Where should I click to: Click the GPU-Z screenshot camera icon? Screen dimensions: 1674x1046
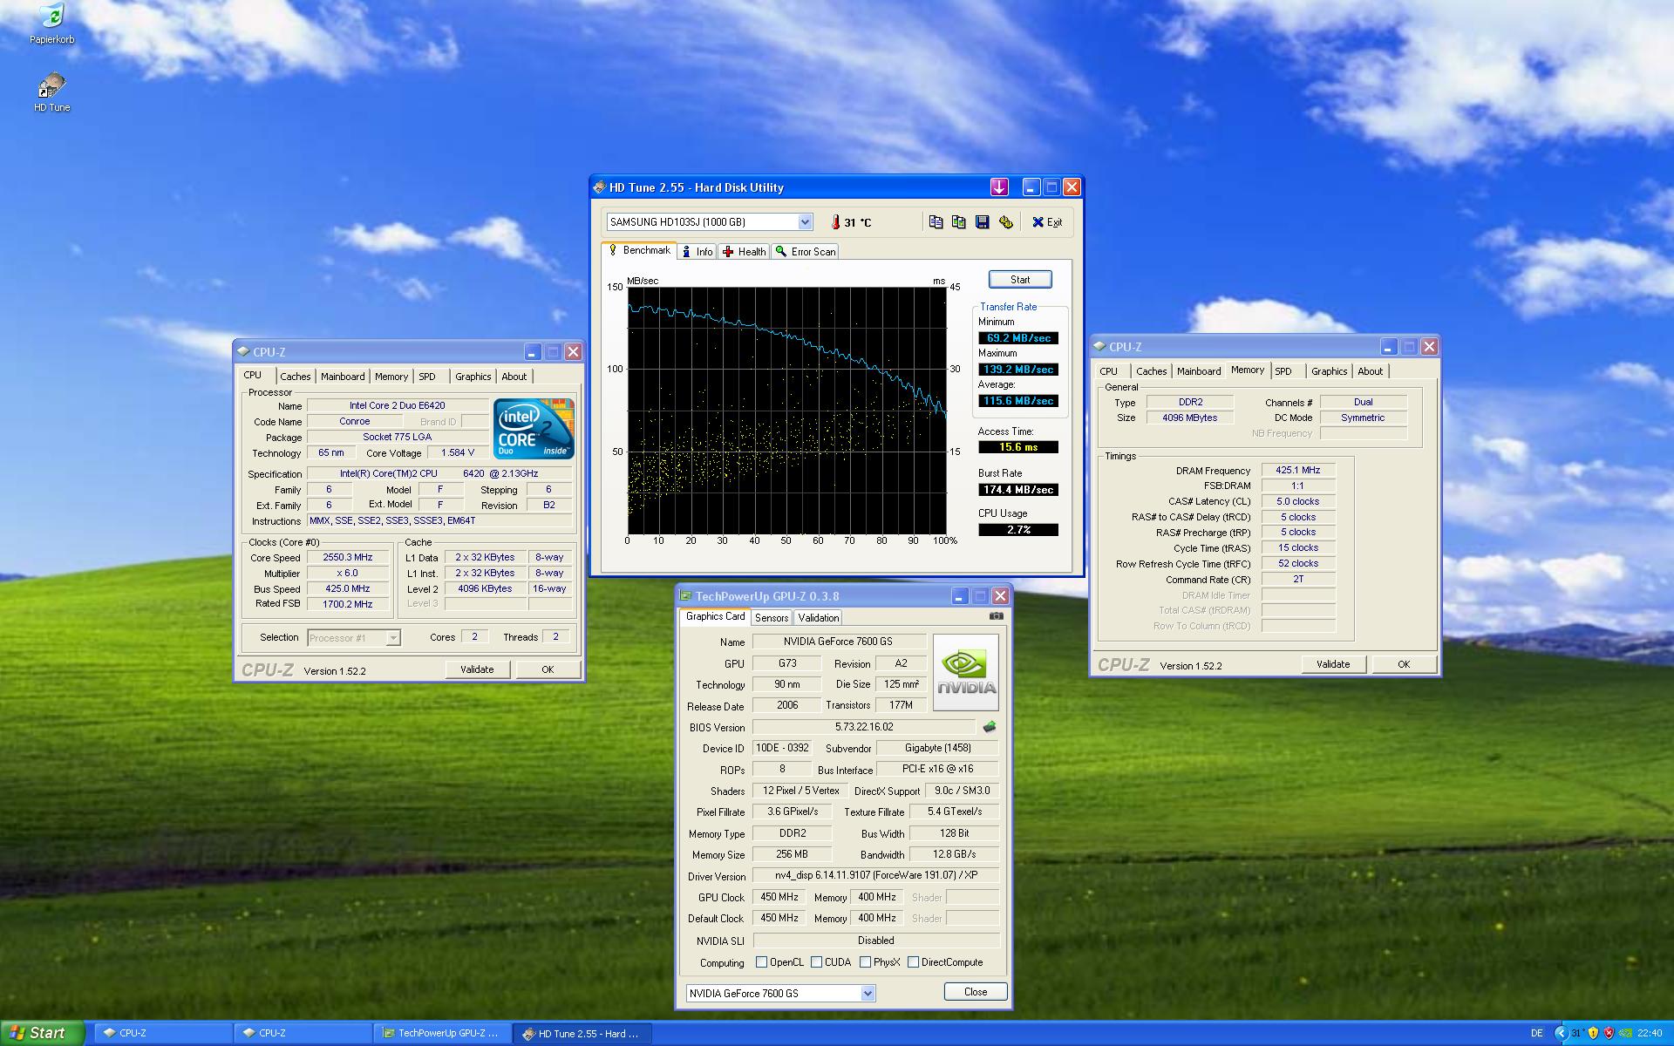[x=997, y=615]
